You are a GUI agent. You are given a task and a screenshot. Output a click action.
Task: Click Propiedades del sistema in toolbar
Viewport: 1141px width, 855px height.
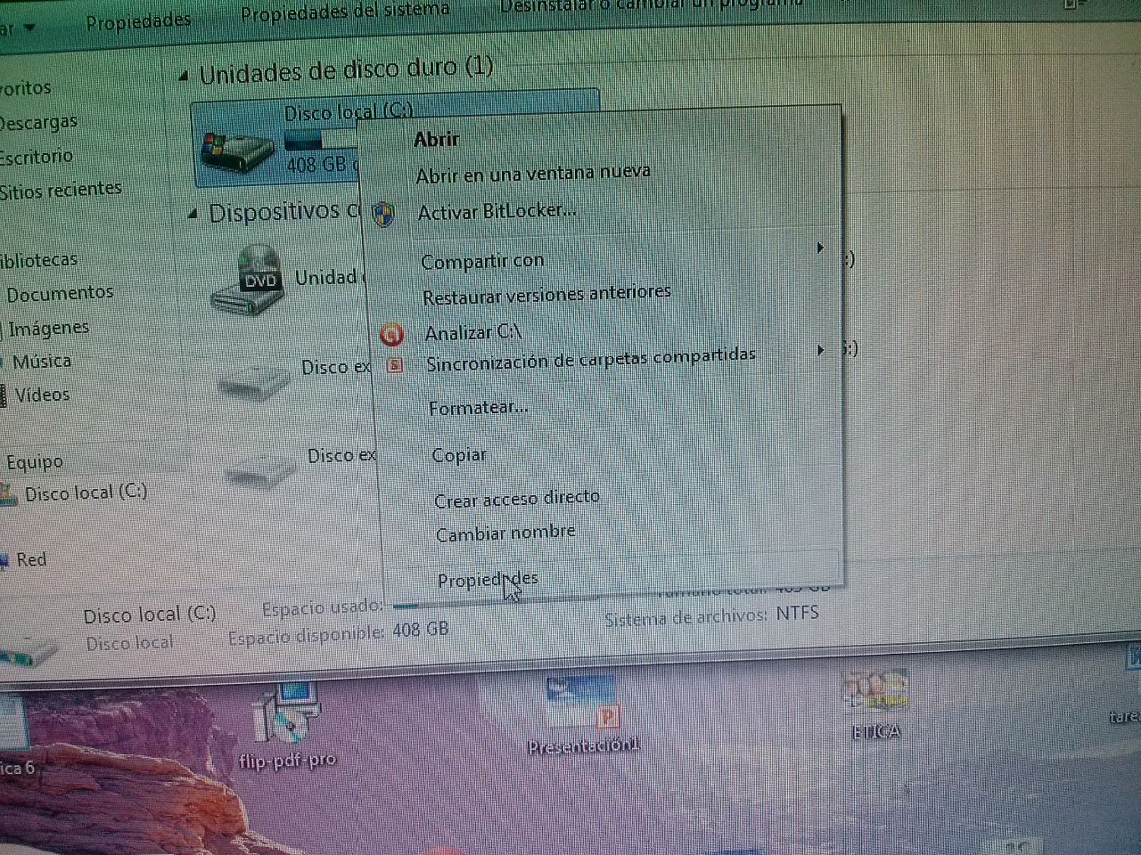point(345,12)
